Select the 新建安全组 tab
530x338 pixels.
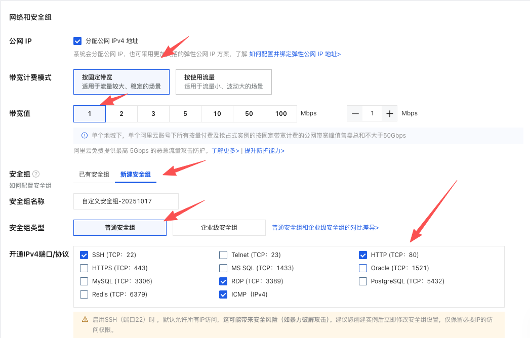135,175
